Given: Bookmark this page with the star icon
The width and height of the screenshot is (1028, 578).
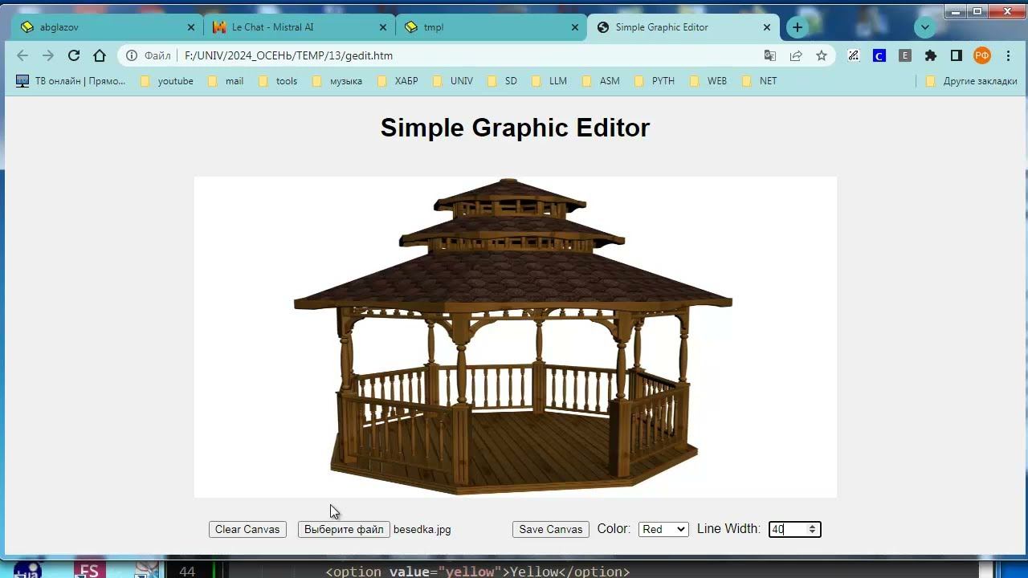Looking at the screenshot, I should [x=822, y=55].
